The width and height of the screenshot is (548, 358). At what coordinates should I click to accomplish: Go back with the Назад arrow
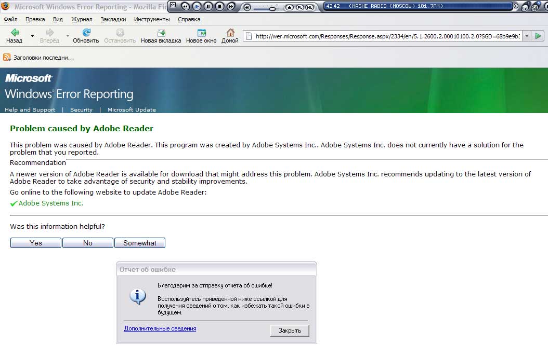tap(15, 36)
